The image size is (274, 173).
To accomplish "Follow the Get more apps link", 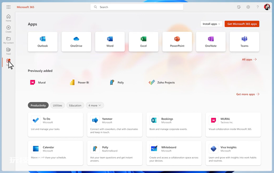I will pyautogui.click(x=248, y=94).
